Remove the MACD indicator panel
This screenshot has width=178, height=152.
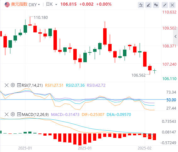pyautogui.click(x=7, y=114)
